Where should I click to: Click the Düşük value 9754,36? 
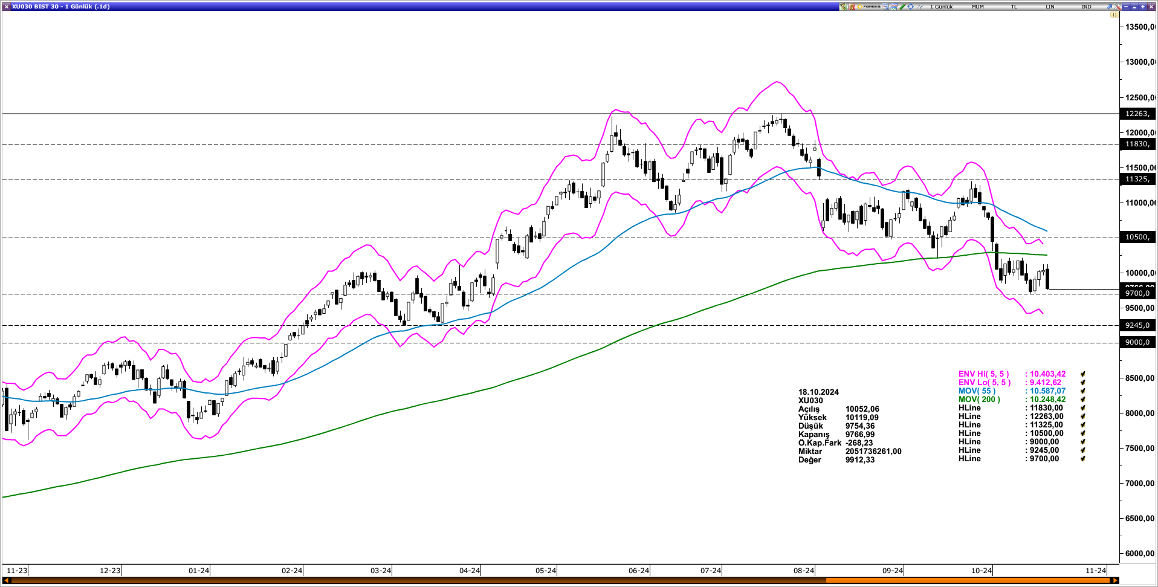[x=860, y=426]
